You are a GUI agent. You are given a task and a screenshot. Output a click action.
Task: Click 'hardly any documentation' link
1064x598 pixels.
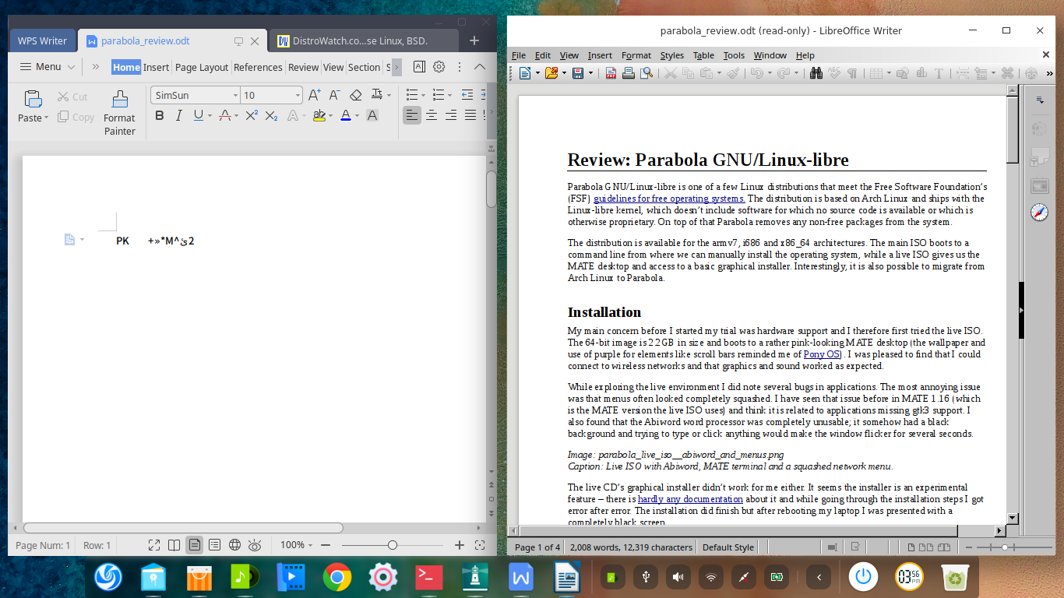[690, 499]
